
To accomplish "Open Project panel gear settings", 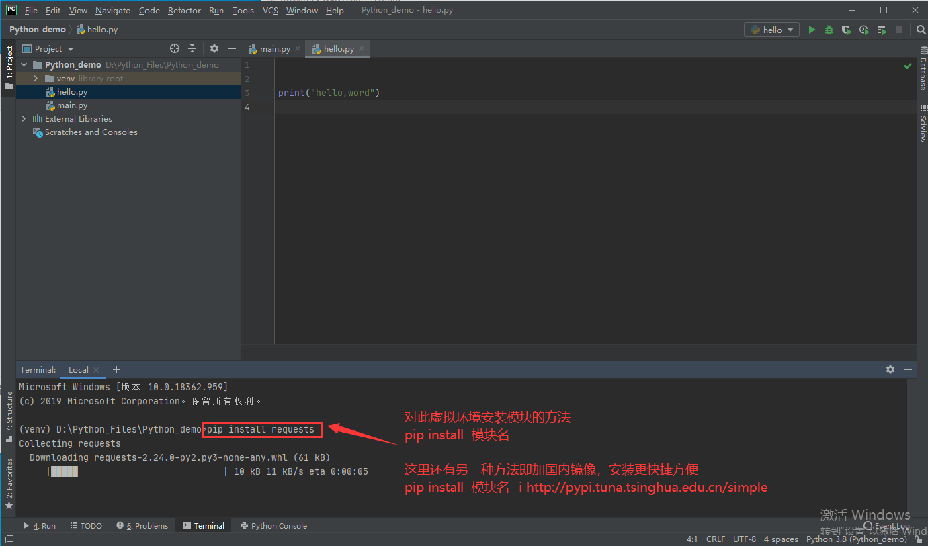I will (214, 48).
